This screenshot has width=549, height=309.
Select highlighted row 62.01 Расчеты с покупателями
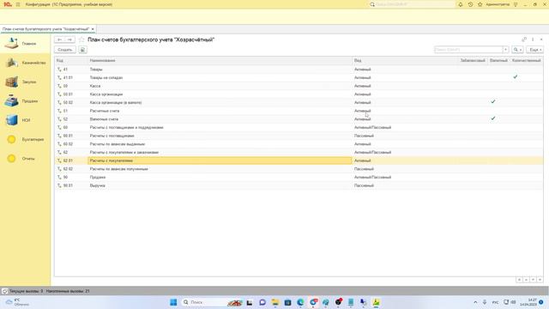coord(299,161)
